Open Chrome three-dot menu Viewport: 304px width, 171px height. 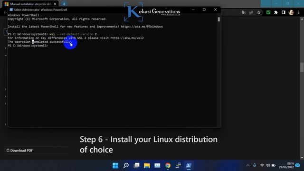click(x=299, y=12)
